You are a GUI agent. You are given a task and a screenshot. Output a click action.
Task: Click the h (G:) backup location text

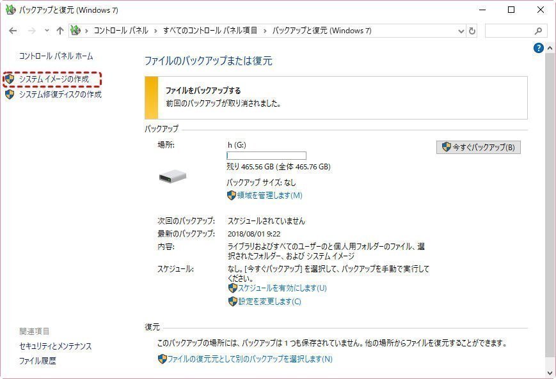tap(237, 145)
